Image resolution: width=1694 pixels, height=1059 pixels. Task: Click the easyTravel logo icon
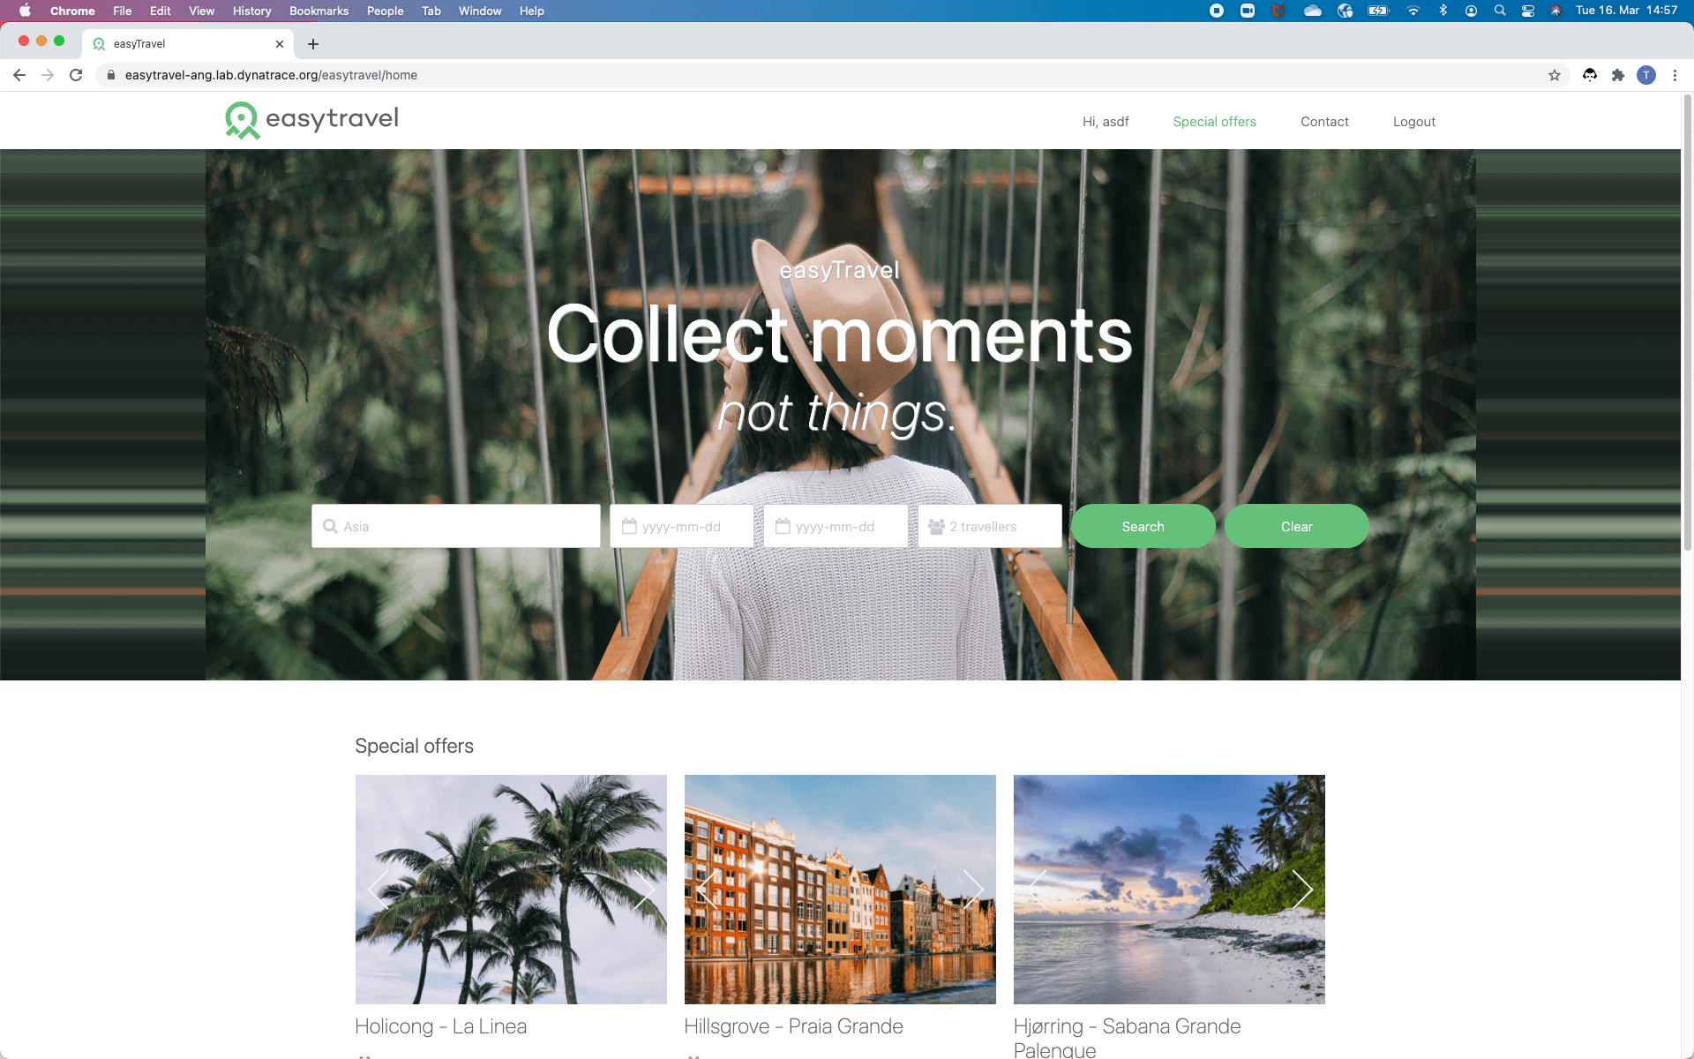(240, 119)
